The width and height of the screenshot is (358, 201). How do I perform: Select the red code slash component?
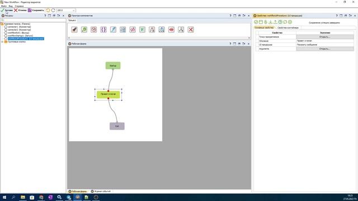coord(133,30)
